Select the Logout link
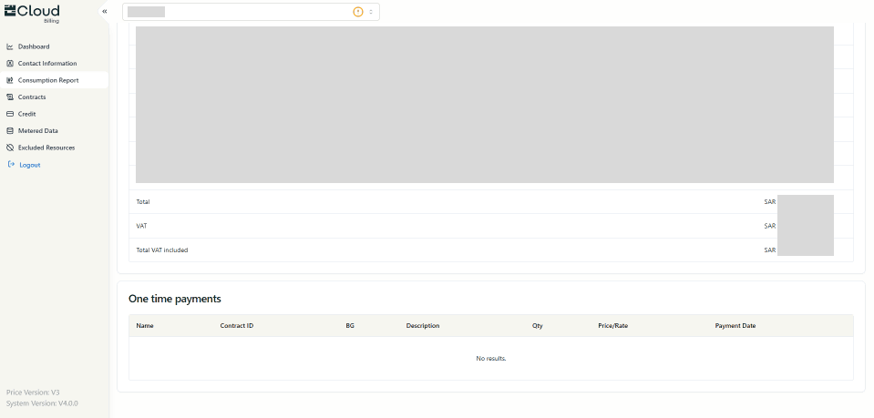Viewport: 874px width, 418px height. 30,165
